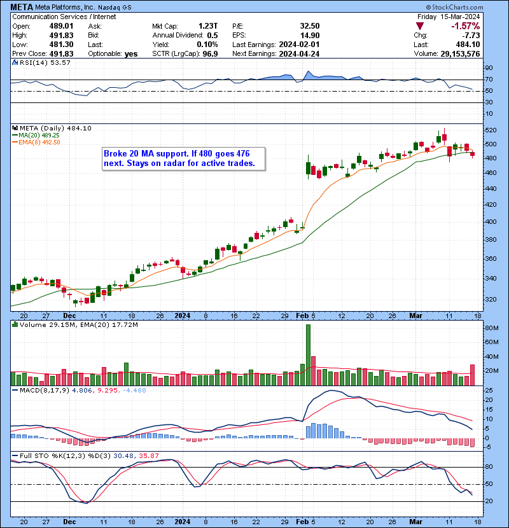Click the Volume 29.15M, EMA(20) 17.72M label

[x=78, y=324]
